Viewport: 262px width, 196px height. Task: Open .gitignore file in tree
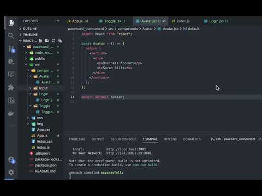41,154
